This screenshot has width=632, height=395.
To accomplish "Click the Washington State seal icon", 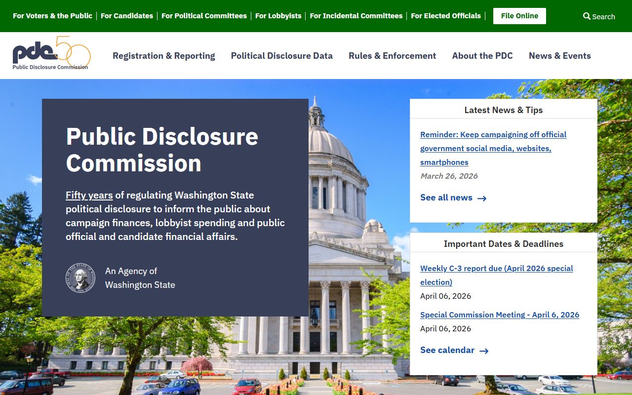I will (80, 278).
